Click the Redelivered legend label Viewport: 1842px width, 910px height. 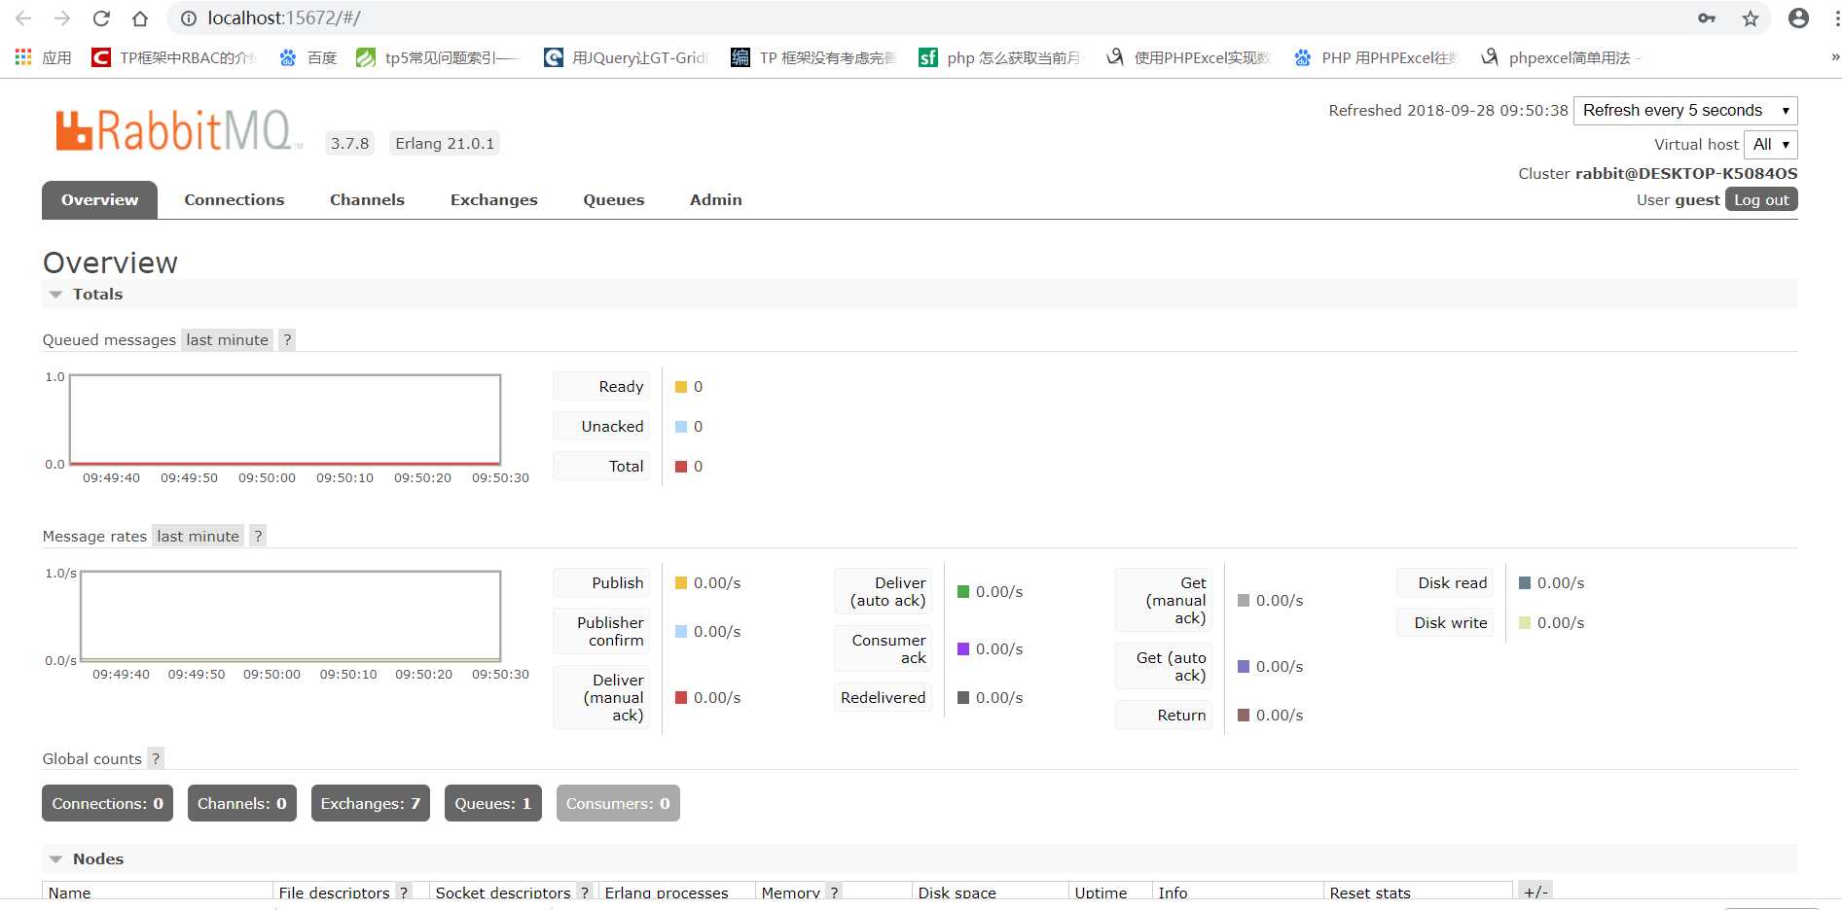pyautogui.click(x=883, y=697)
